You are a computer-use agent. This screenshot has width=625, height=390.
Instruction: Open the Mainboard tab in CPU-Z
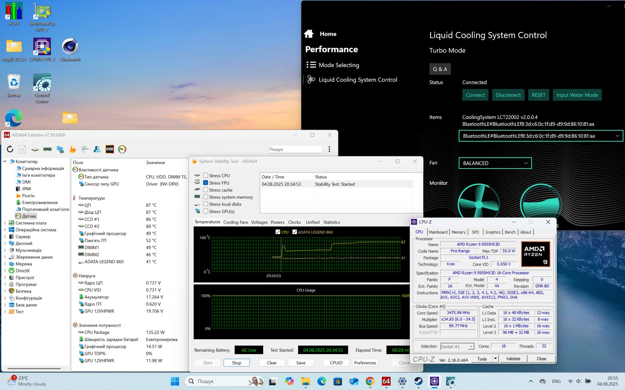point(438,232)
